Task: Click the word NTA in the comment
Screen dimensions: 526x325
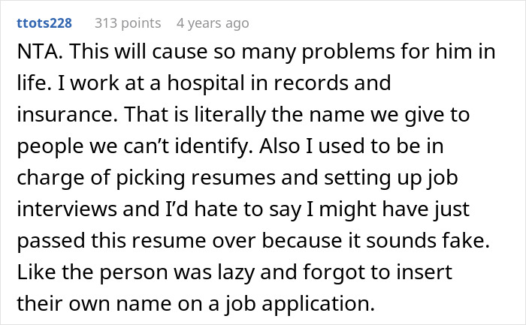Action: 39,52
